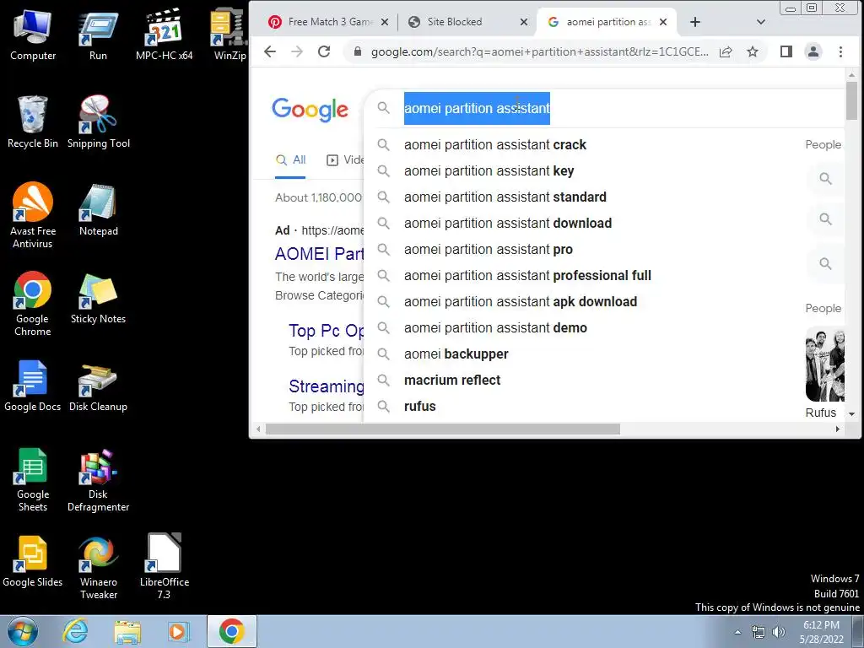The width and height of the screenshot is (864, 648).
Task: Bookmark this page with the star icon
Action: [753, 51]
